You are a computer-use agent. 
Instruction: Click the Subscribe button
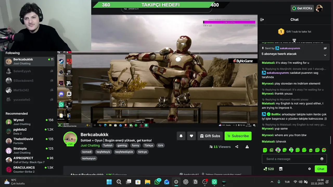pos(238,136)
